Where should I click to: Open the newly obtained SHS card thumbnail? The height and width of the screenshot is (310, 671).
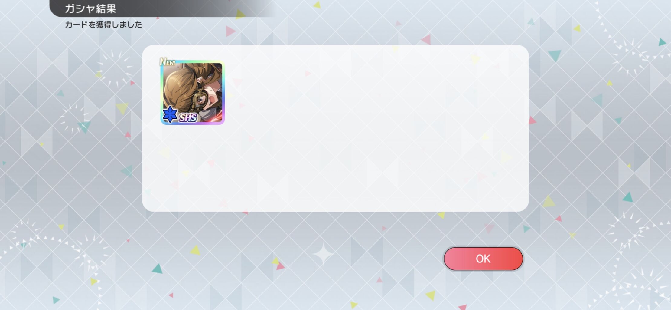(x=193, y=93)
